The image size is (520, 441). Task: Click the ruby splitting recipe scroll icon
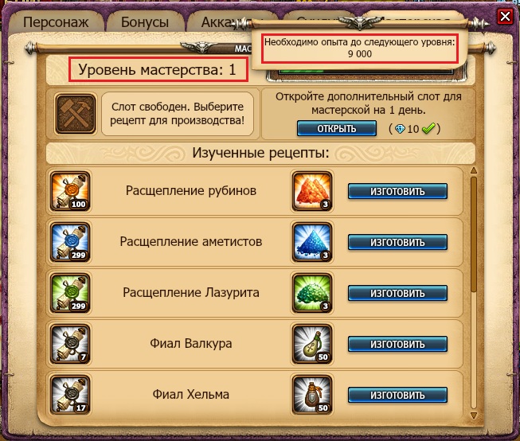coord(70,191)
